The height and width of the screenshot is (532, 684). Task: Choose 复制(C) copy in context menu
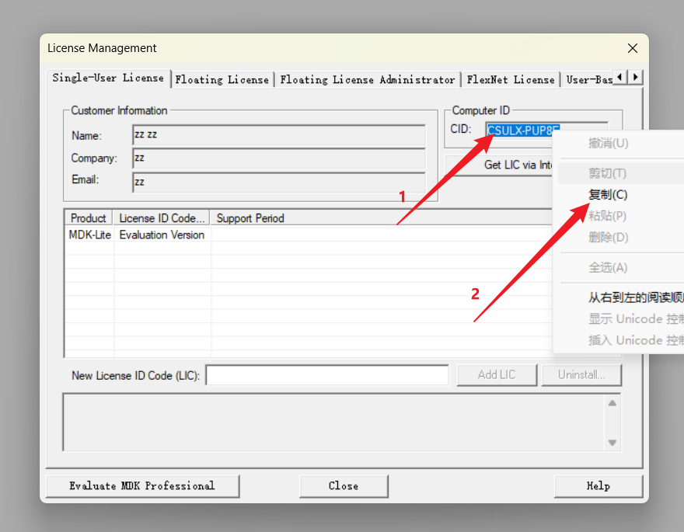[x=621, y=195]
